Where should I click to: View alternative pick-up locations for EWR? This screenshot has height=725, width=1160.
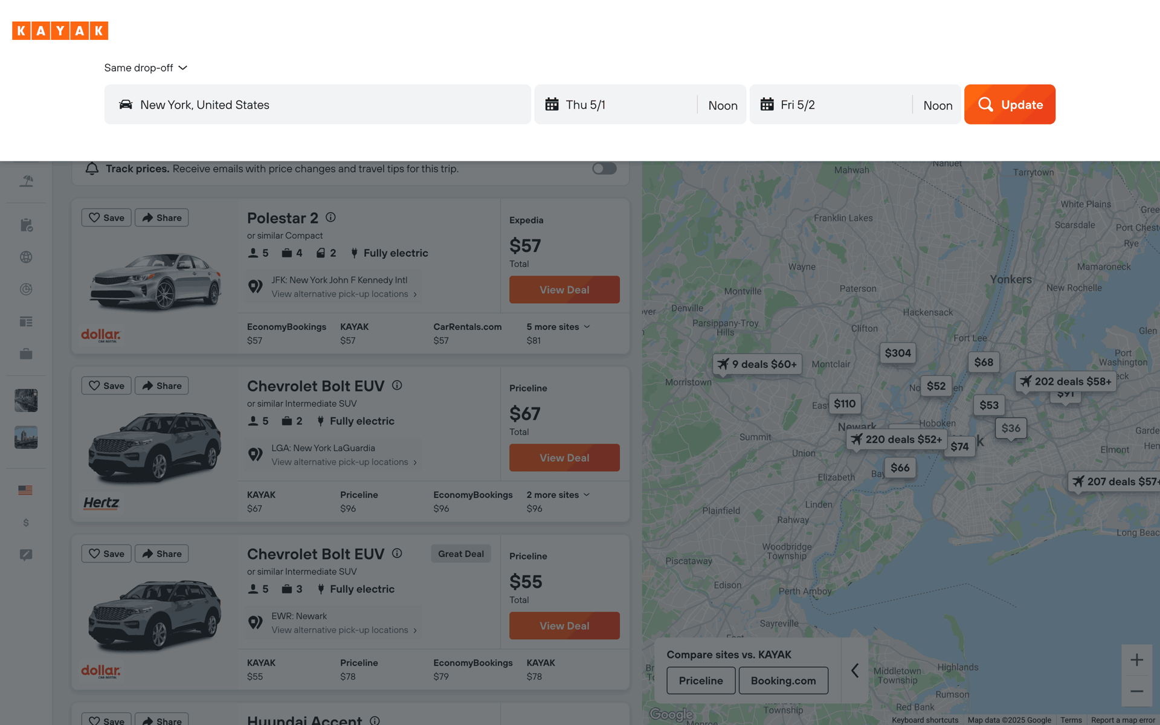click(344, 630)
